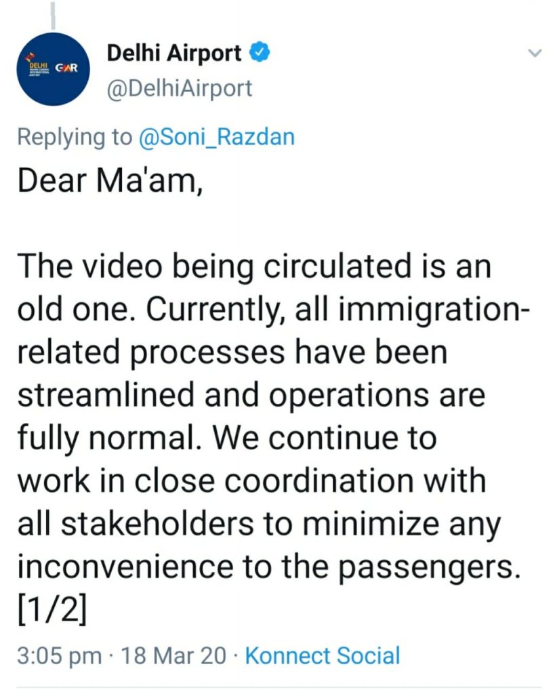Open the Delhi Airport profile avatar
This screenshot has height=694, width=555.
tap(53, 68)
